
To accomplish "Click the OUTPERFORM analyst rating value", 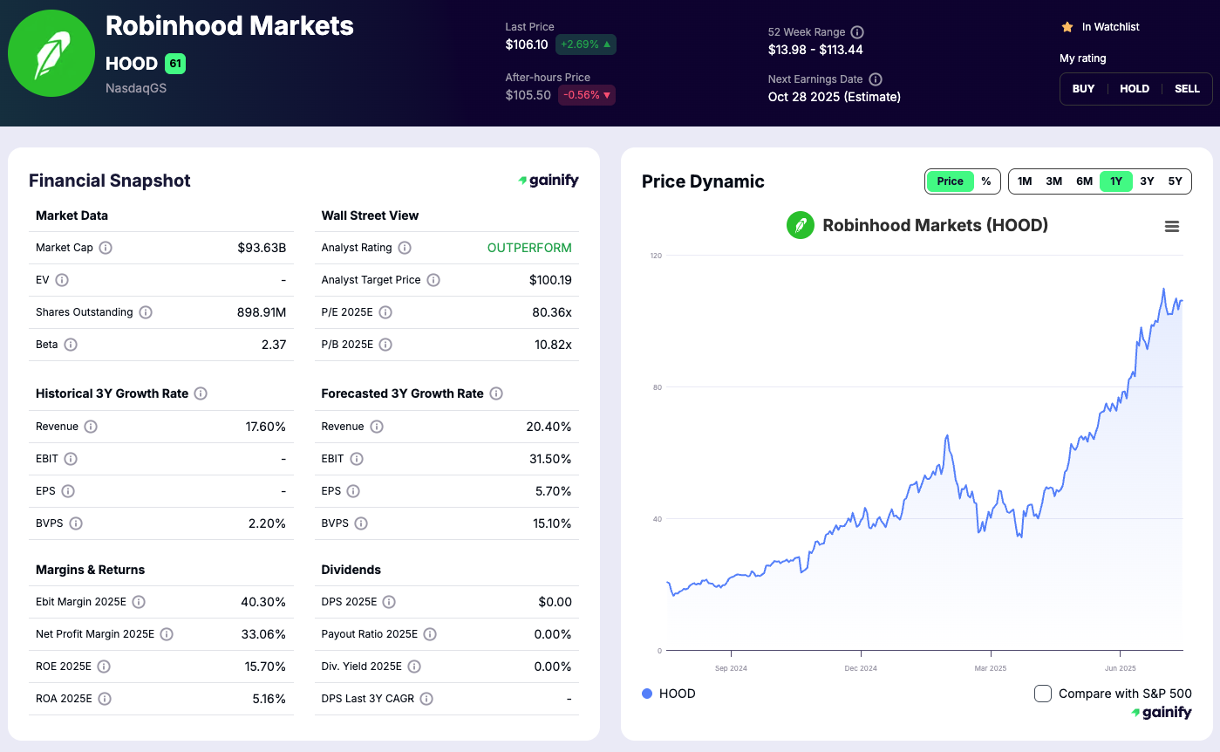I will tap(529, 248).
